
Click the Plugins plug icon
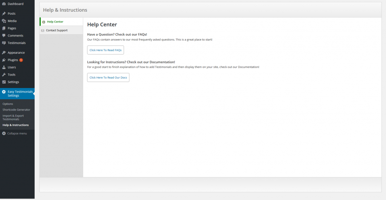[x=4, y=60]
